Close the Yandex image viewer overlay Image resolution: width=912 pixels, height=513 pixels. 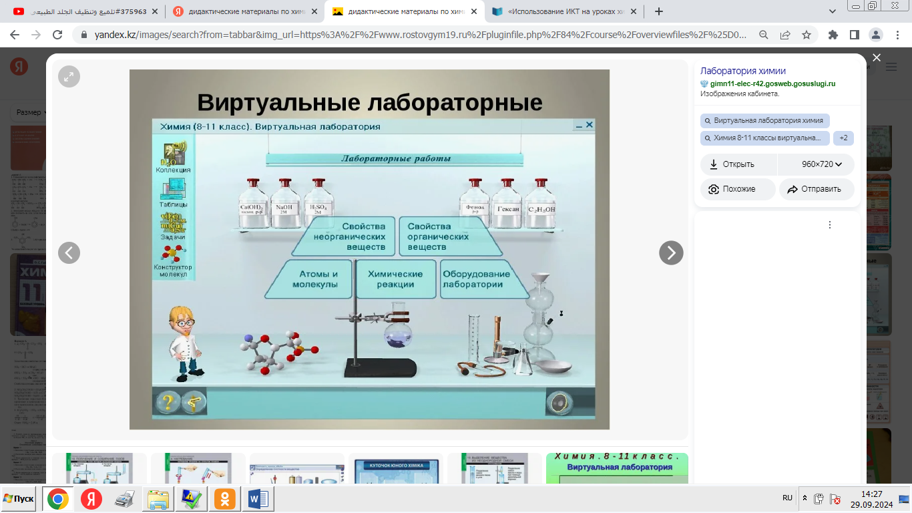[x=877, y=58]
